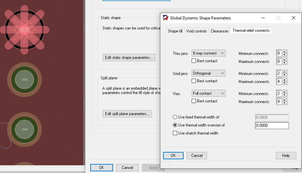Image resolution: width=302 pixels, height=173 pixels.
Task: Click Thru pins Minimum connects number field
Action: coord(279,53)
